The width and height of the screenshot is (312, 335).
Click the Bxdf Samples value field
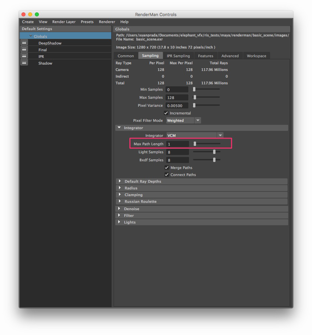[178, 160]
